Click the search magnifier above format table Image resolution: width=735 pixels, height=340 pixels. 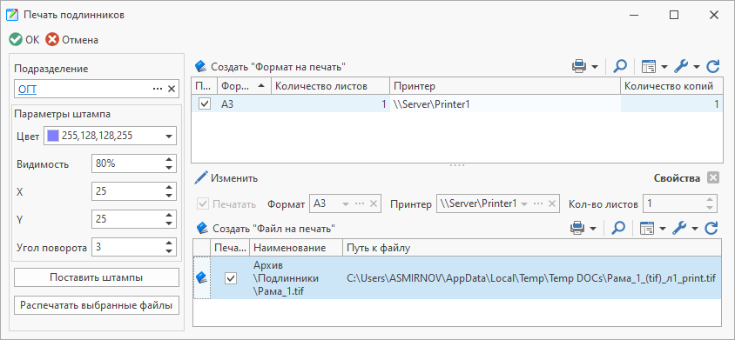(x=620, y=67)
